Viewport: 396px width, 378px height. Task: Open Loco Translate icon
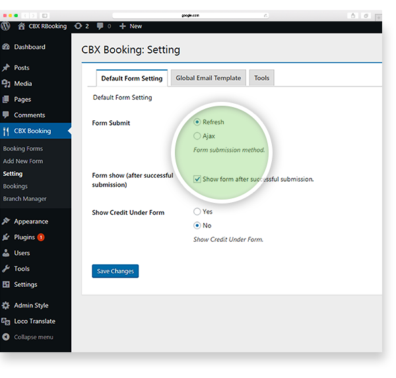click(6, 321)
